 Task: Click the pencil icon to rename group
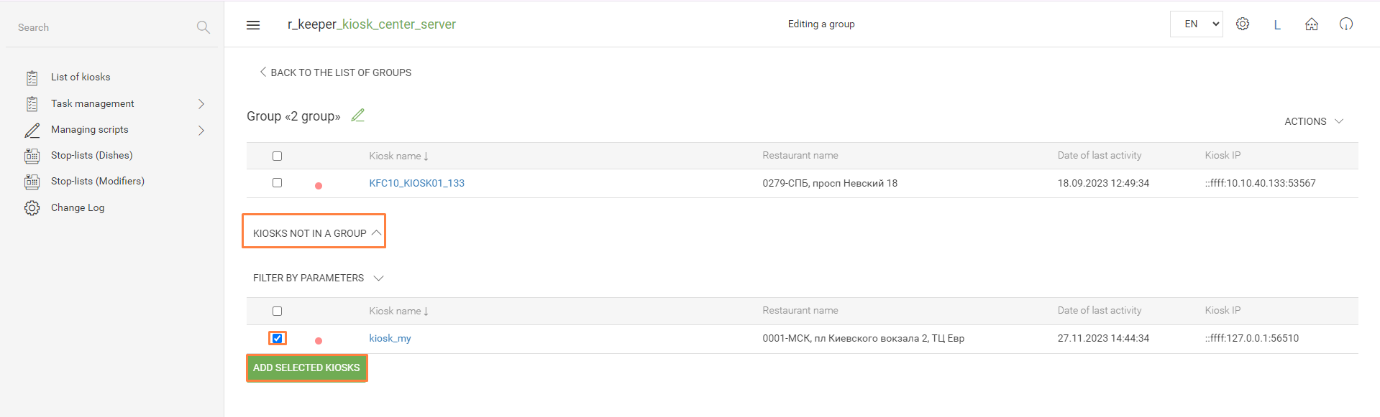[357, 115]
